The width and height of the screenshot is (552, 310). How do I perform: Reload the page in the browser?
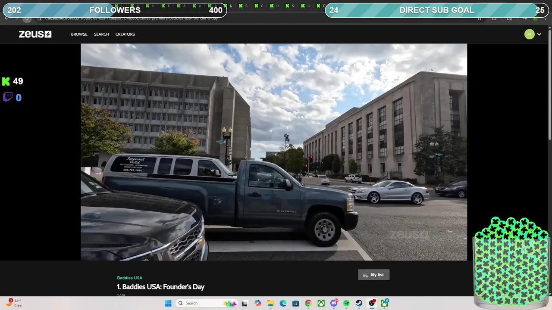pyautogui.click(x=27, y=19)
